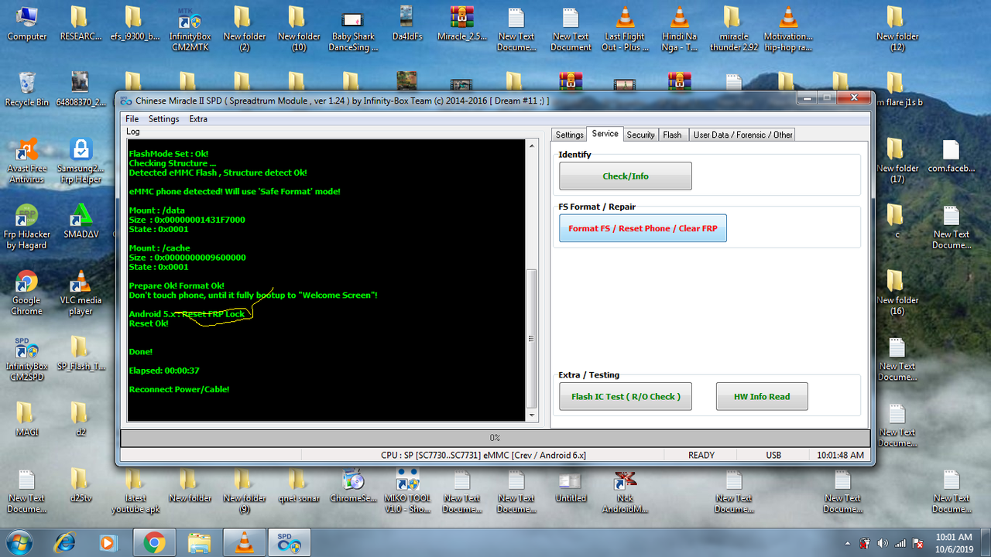This screenshot has width=991, height=557.
Task: Select the Hindi Na Nga VLC file
Action: click(x=679, y=29)
